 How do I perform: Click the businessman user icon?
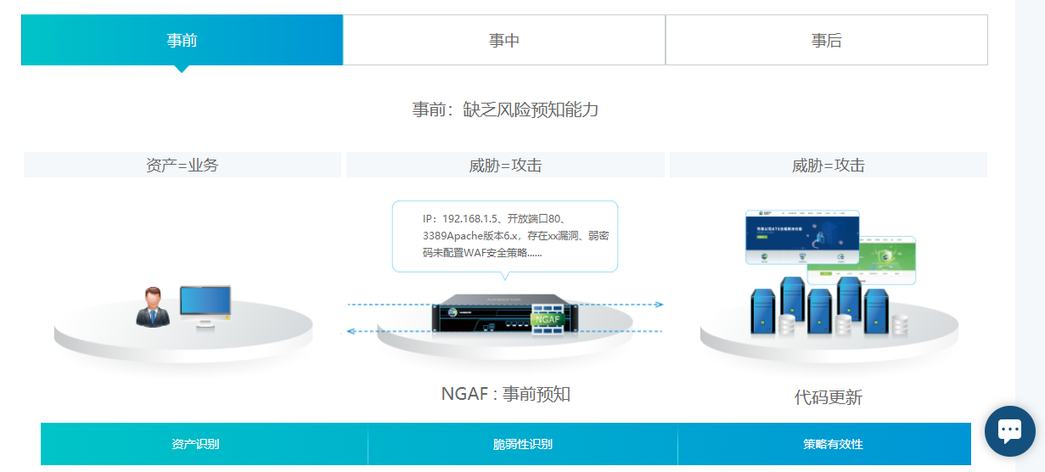pyautogui.click(x=153, y=307)
